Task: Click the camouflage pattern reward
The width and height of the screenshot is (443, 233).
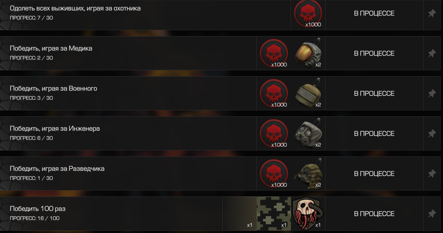Action: click(274, 214)
